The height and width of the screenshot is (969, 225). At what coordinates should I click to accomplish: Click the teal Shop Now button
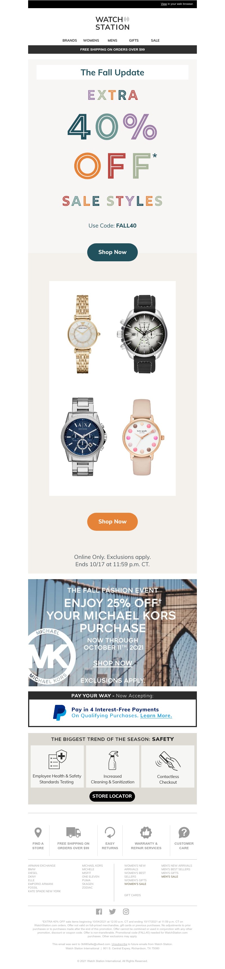[x=112, y=252]
